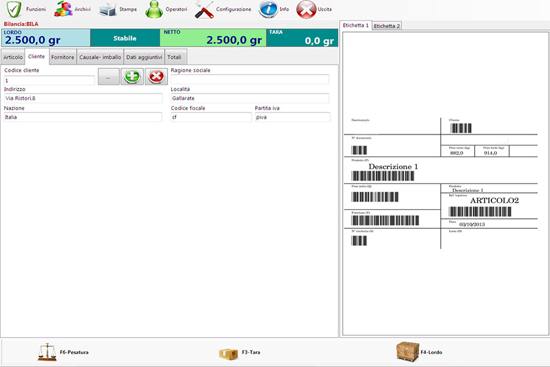550x367 pixels.
Task: Switch to the Fornitore tab
Action: (x=62, y=57)
